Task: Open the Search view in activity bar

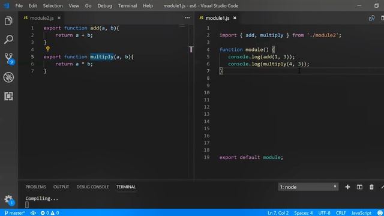Action: (x=8, y=40)
